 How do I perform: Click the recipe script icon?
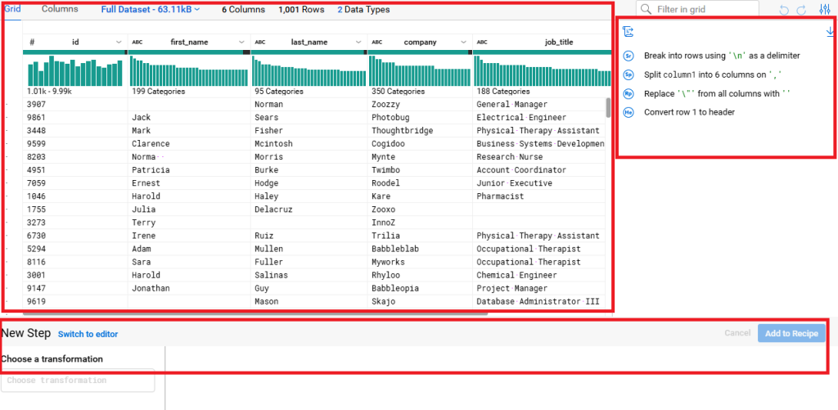pyautogui.click(x=628, y=31)
